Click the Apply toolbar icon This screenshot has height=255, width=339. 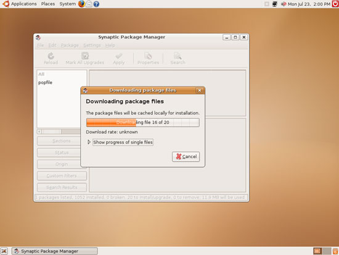click(x=119, y=56)
